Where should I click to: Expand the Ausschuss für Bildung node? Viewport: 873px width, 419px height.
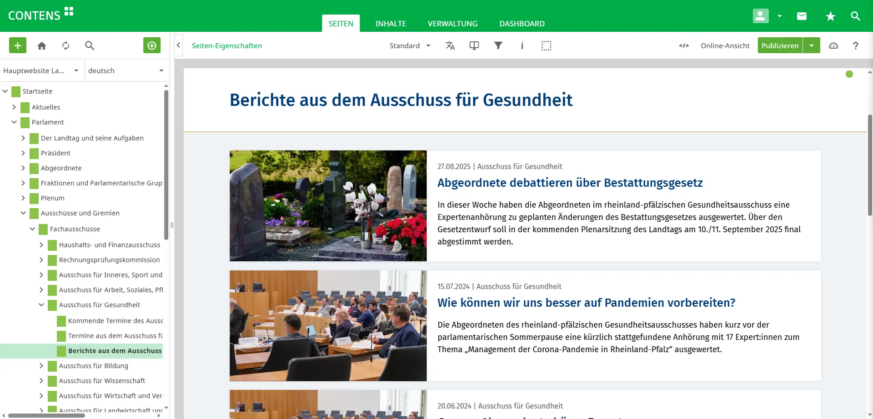[x=41, y=366]
